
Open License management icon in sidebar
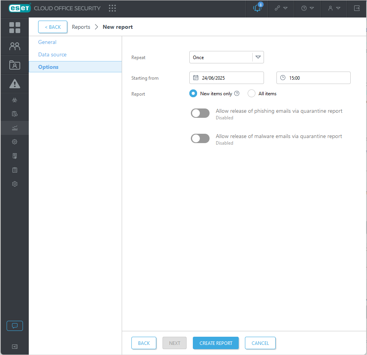[15, 156]
